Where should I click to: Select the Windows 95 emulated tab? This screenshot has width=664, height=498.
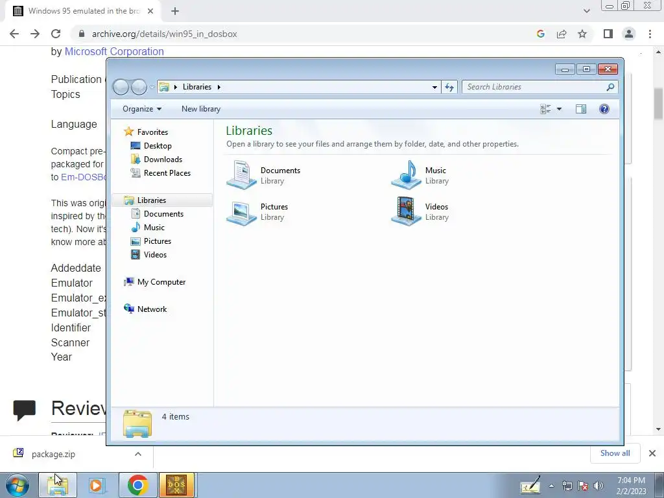click(x=82, y=11)
